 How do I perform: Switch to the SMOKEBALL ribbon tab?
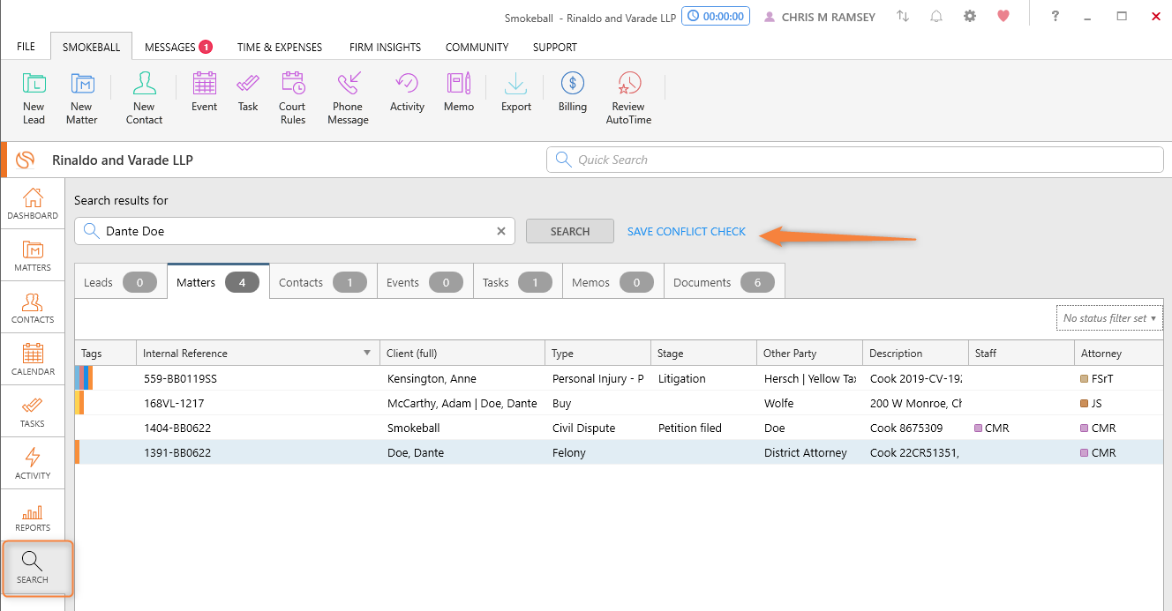coord(91,47)
